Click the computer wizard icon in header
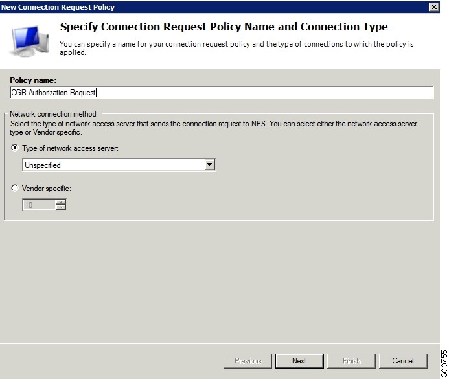Screen dimensions: 449x379 tap(29, 41)
